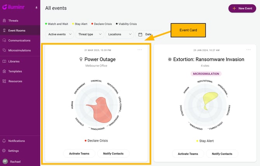Toggle the sidebar pin icon
Image resolution: width=260 pixels, height=166 pixels.
pos(36,7)
